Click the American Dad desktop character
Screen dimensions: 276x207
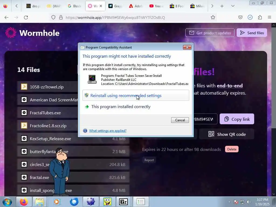(59, 172)
